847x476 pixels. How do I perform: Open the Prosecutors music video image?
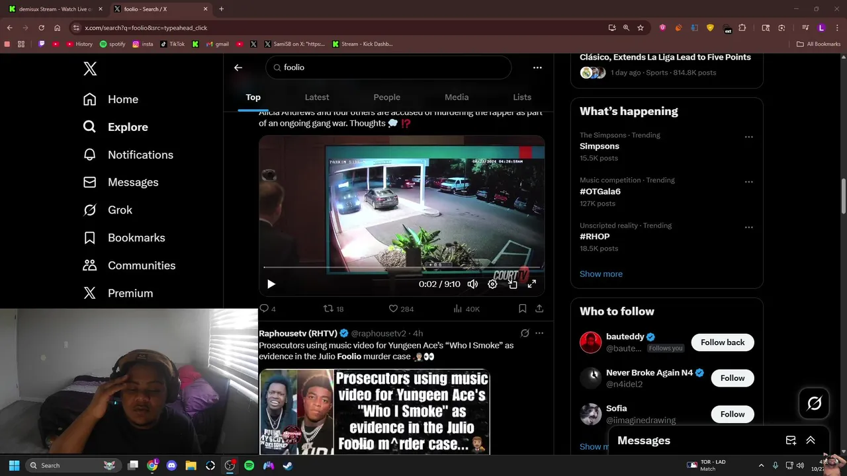click(375, 412)
